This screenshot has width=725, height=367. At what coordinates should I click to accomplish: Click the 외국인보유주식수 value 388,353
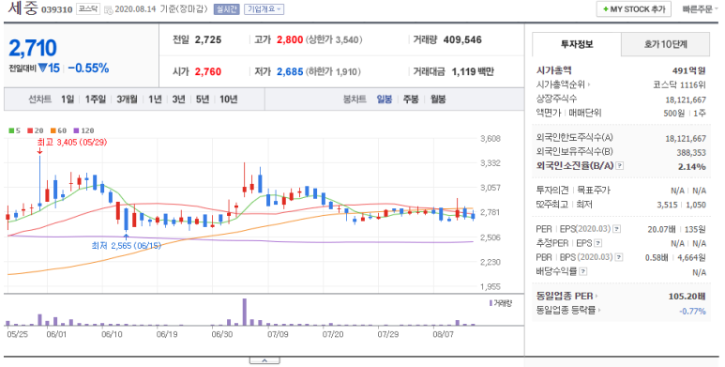click(691, 152)
